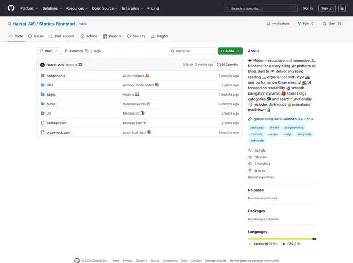Image resolution: width=353 pixels, height=263 pixels.
Task: Open the footer GitHub logo
Action: [77, 260]
